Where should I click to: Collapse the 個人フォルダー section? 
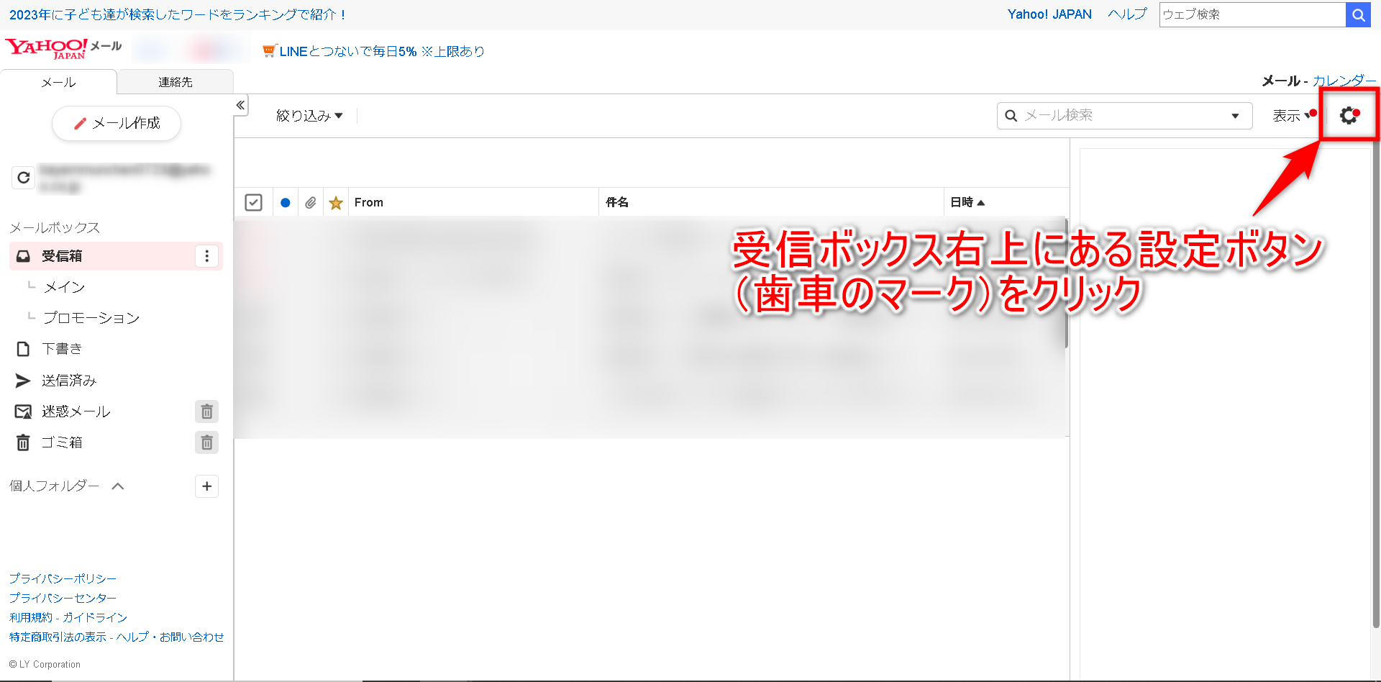click(x=118, y=486)
